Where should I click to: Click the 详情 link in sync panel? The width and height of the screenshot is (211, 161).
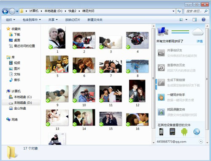coord(200,41)
